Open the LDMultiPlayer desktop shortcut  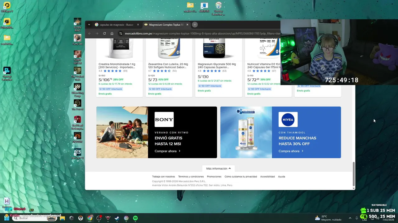7,23
